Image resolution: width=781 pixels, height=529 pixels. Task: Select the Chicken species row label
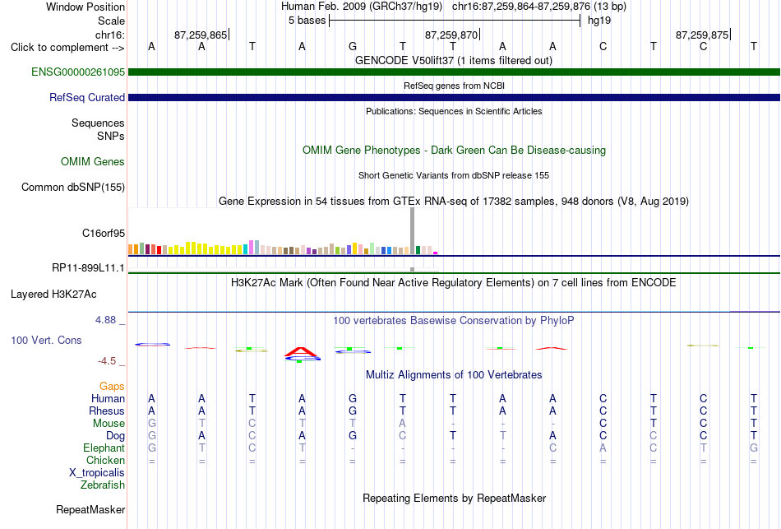click(105, 460)
